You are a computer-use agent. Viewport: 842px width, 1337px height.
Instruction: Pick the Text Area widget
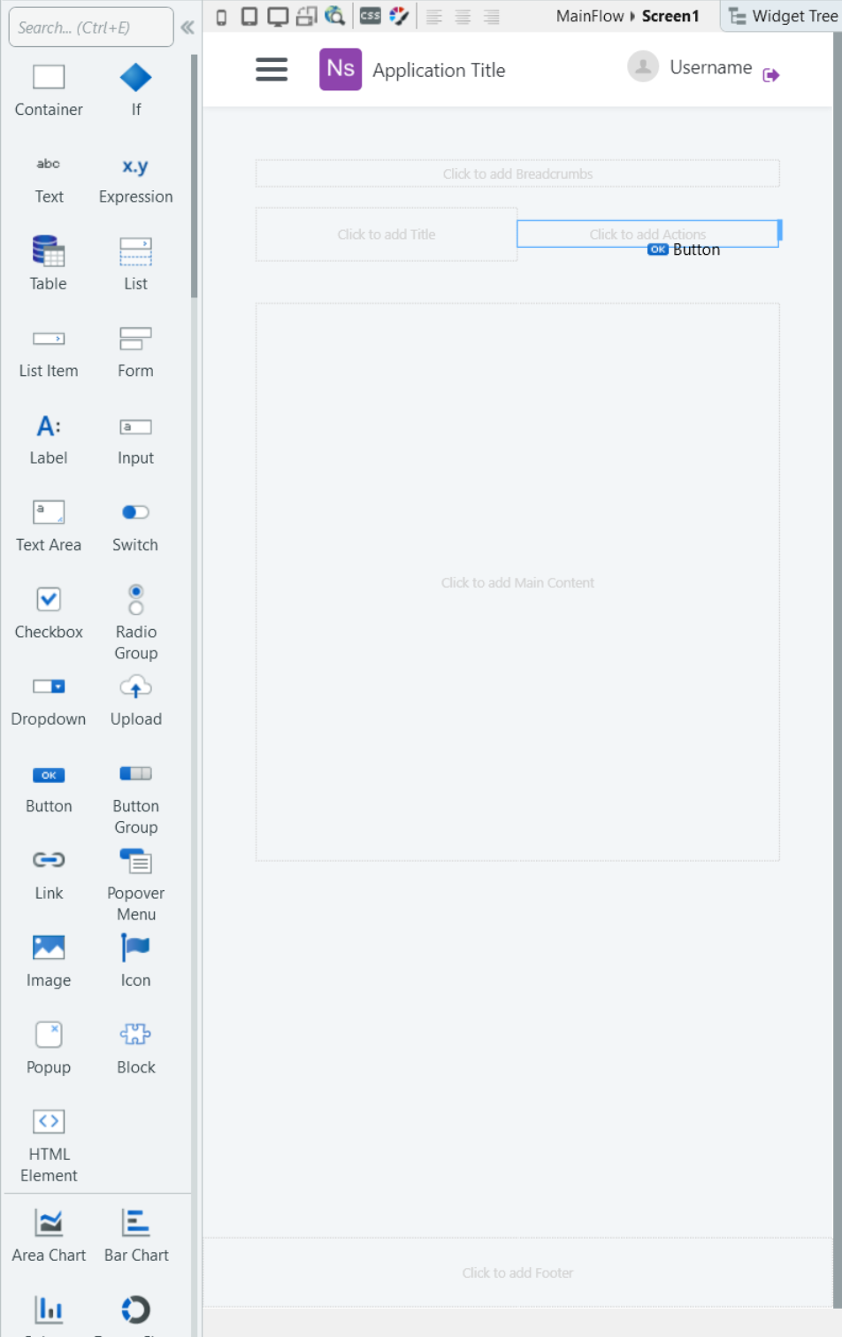[x=49, y=526]
